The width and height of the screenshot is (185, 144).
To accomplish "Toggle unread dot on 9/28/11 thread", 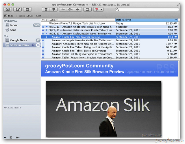I will [43, 34].
